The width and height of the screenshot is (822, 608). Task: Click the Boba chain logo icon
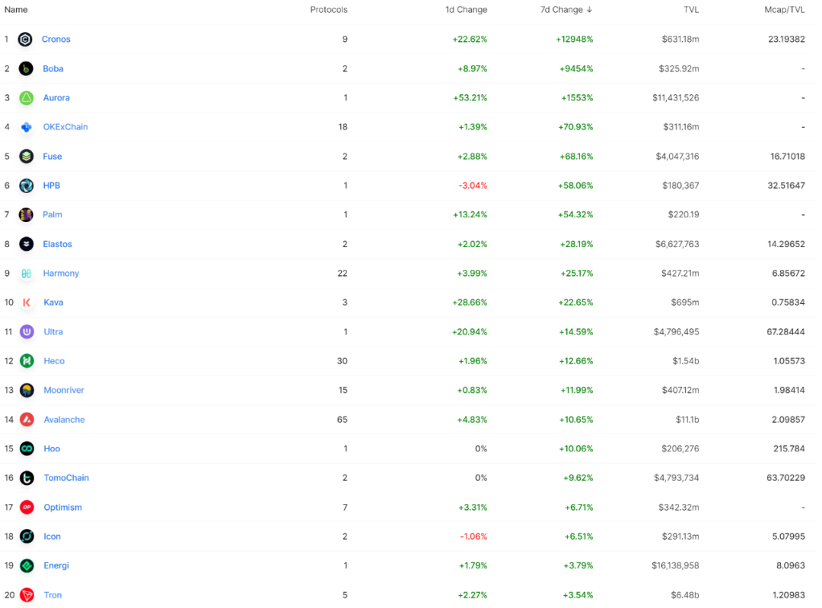click(26, 68)
